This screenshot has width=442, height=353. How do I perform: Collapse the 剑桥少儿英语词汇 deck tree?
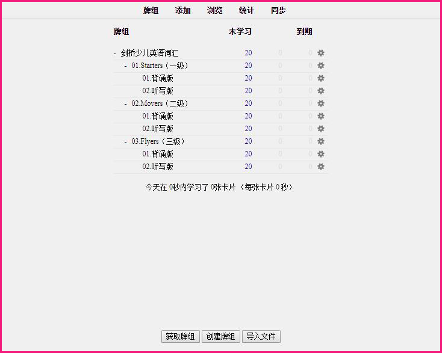pos(115,53)
